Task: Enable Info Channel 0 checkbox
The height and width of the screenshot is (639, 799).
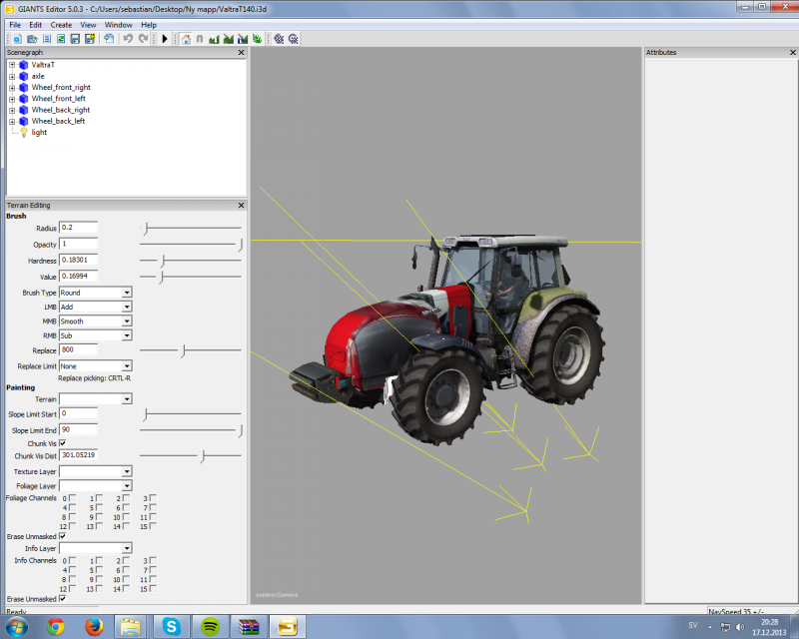Action: click(72, 560)
